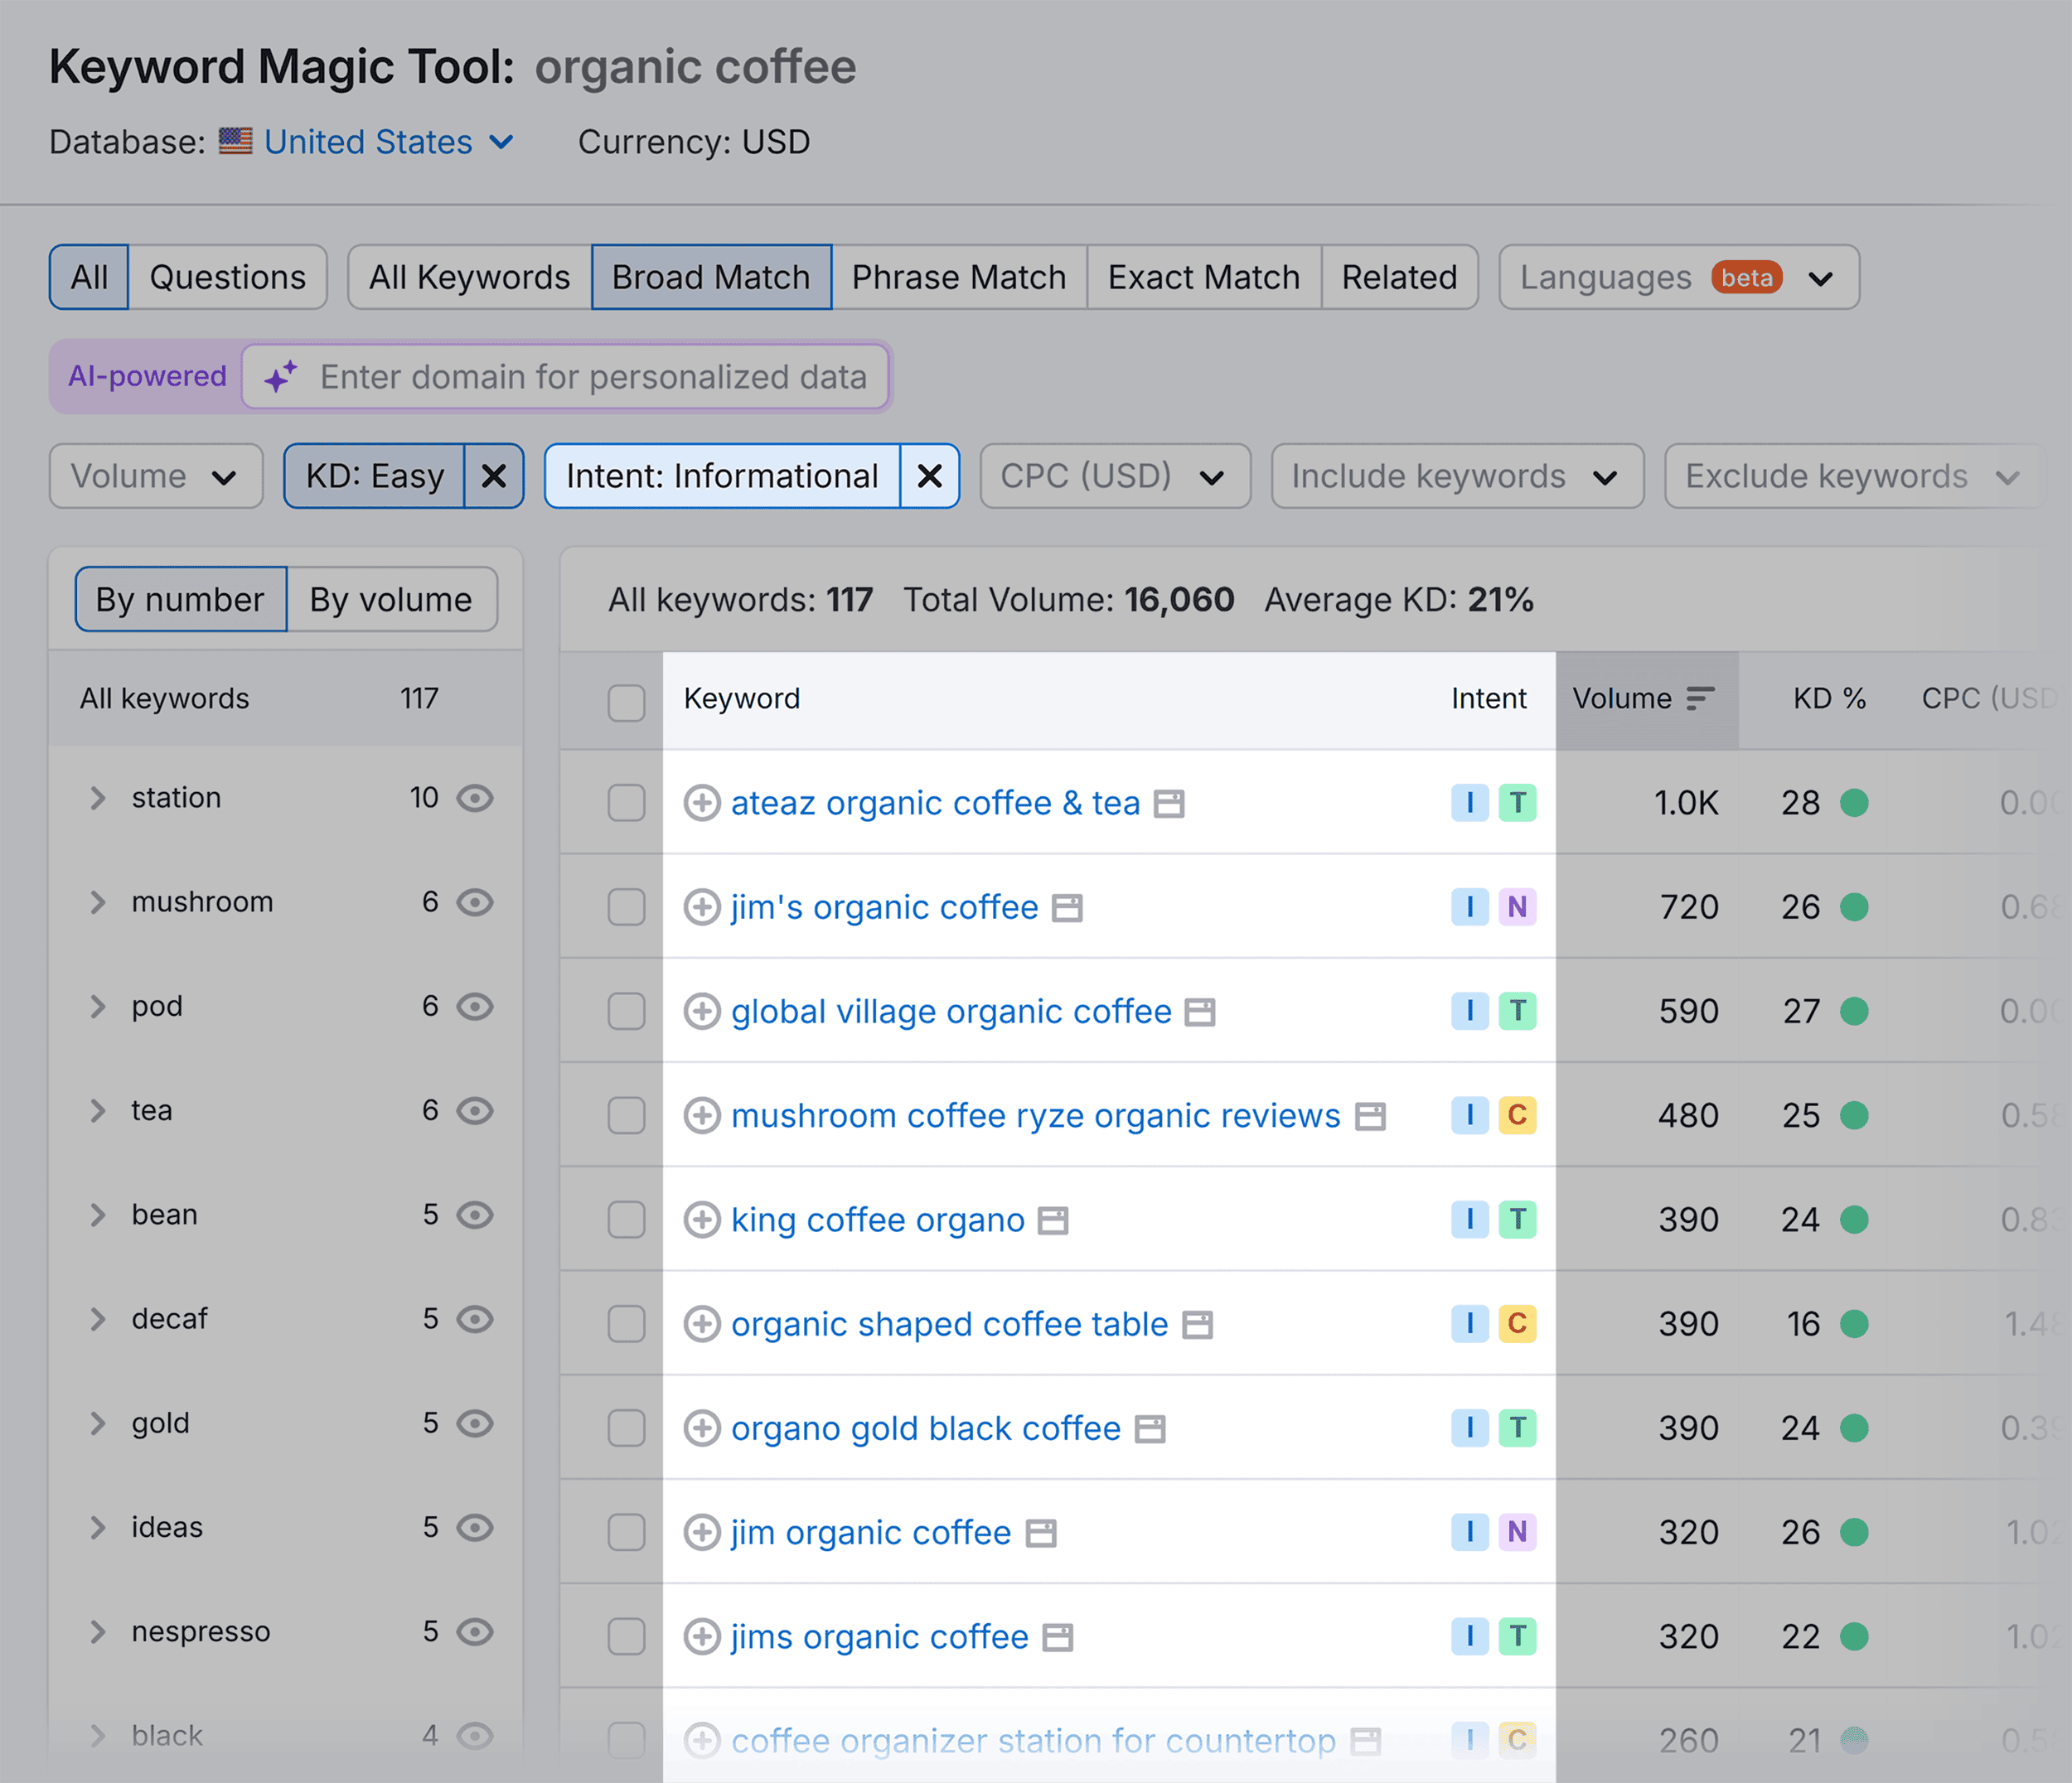
Task: Remove the KD: Easy filter
Action: pyautogui.click(x=494, y=476)
